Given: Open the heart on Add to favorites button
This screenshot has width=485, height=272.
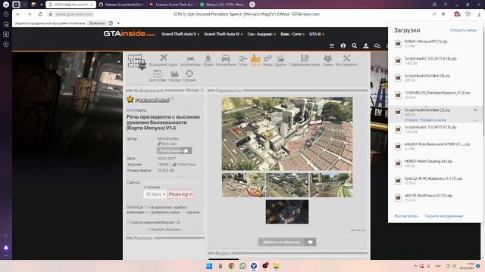Looking at the screenshot, I should (x=310, y=242).
